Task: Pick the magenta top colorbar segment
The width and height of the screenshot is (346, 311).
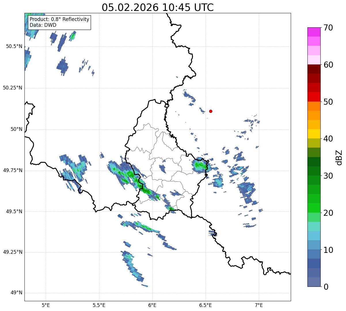Action: pos(314,32)
